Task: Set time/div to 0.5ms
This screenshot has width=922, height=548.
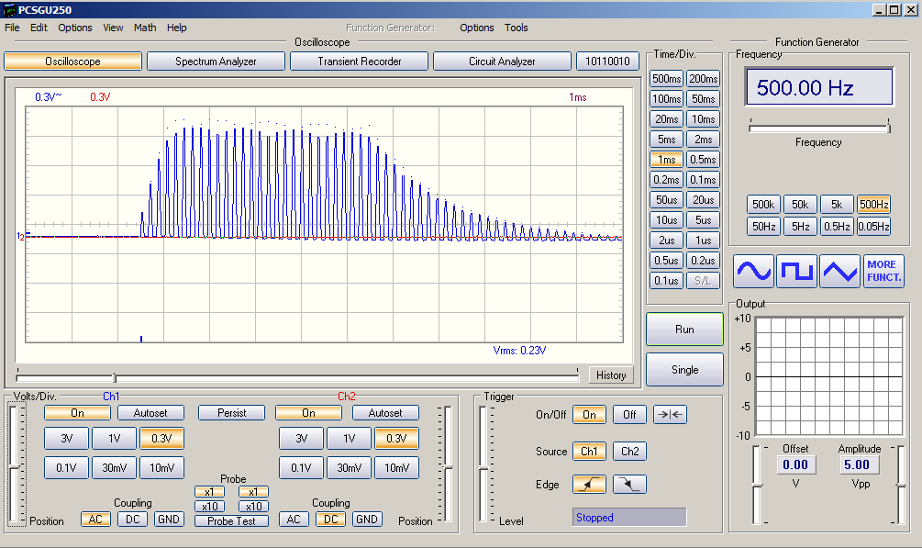Action: pos(703,160)
